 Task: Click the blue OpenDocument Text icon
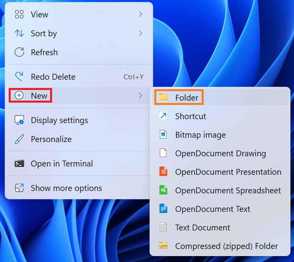[x=163, y=208]
